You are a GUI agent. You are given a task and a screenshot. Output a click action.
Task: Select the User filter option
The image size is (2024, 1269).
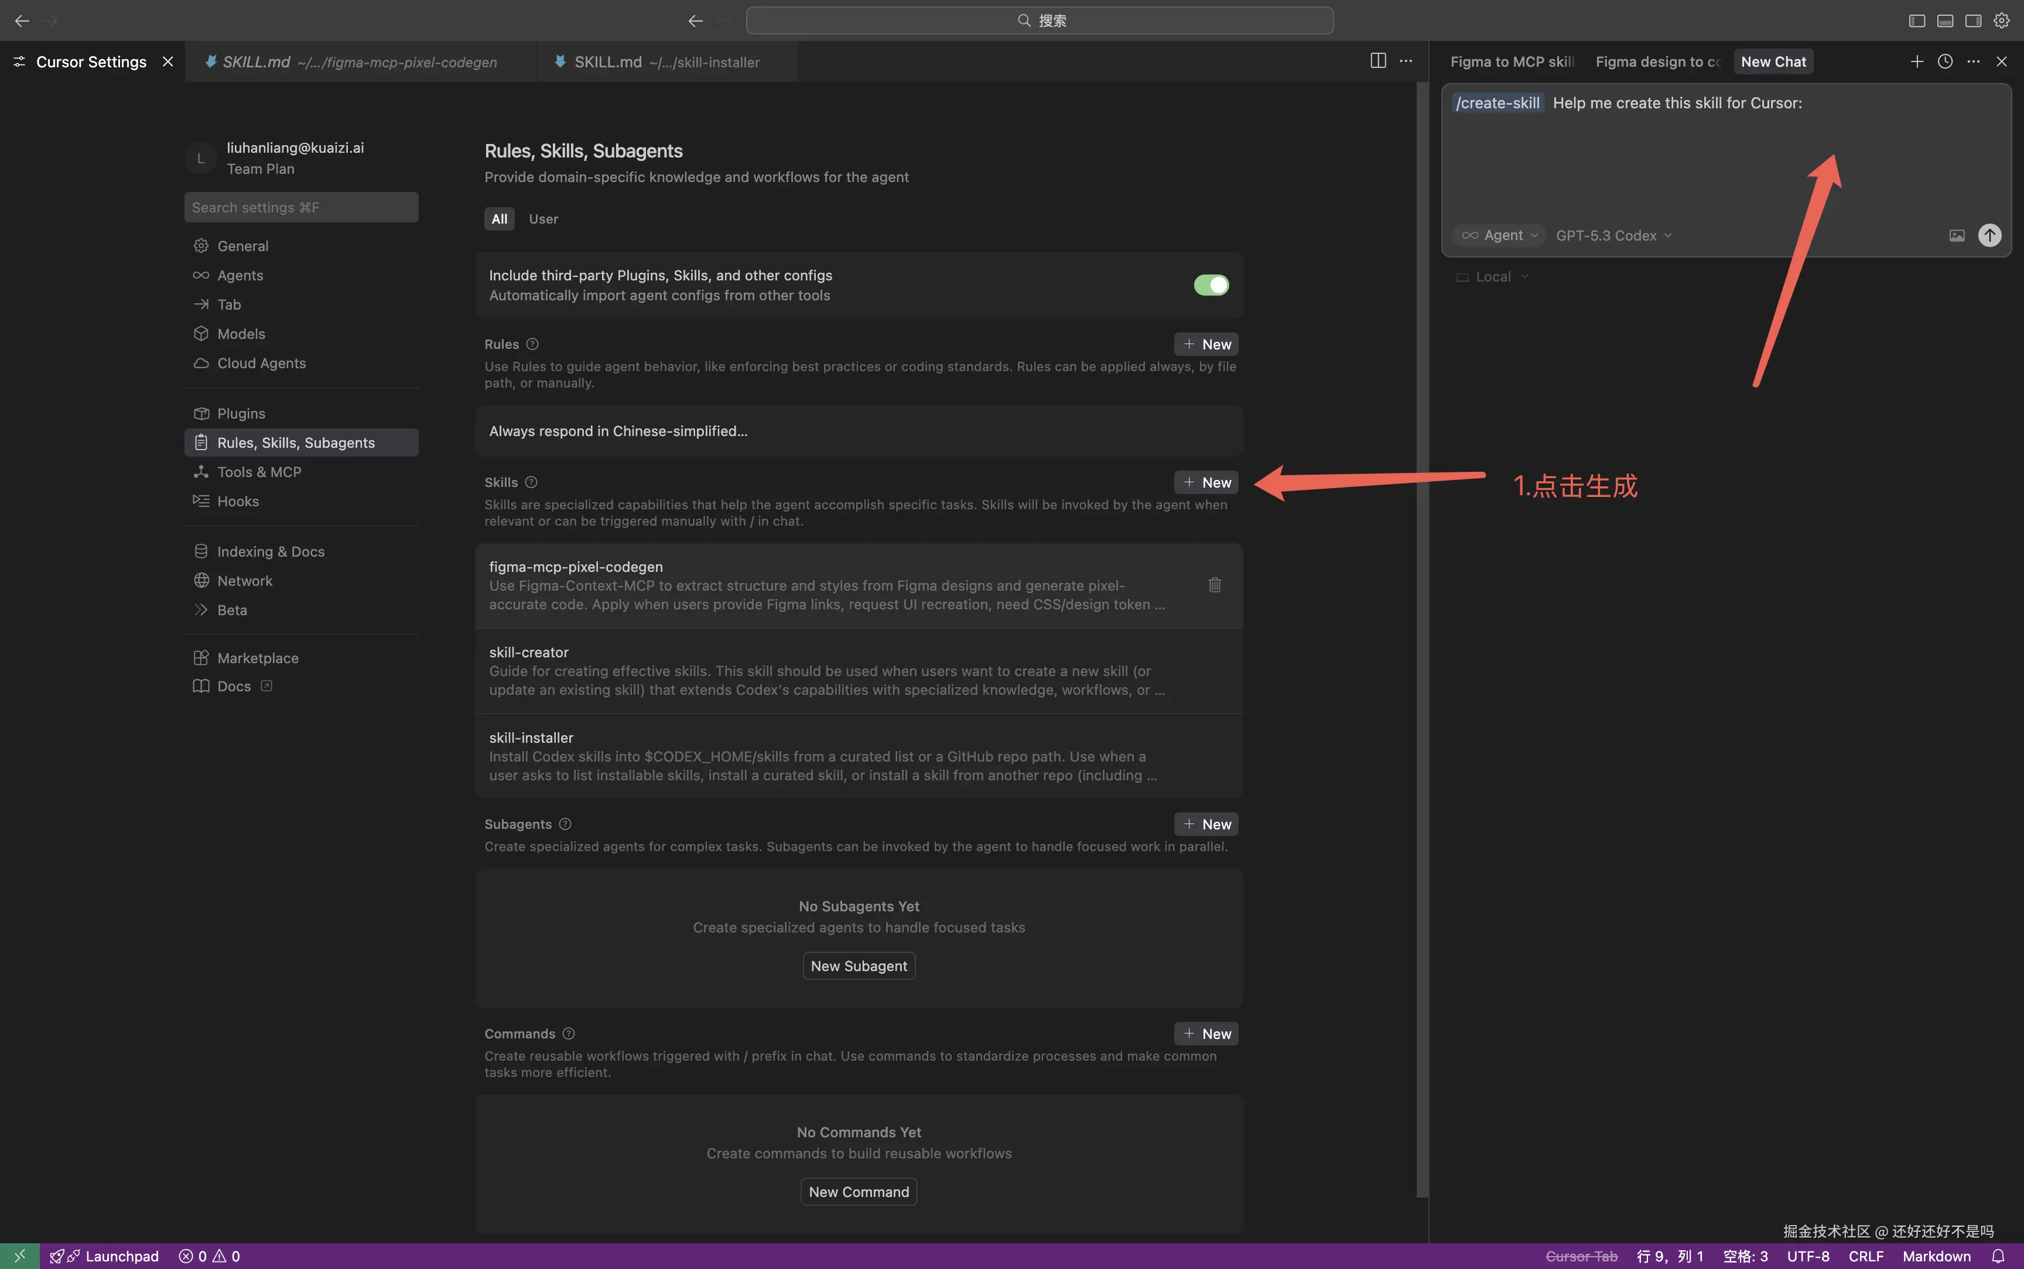[x=542, y=219]
